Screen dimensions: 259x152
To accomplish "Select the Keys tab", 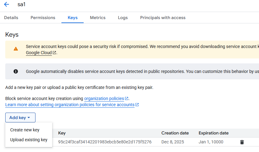I will click(x=73, y=18).
